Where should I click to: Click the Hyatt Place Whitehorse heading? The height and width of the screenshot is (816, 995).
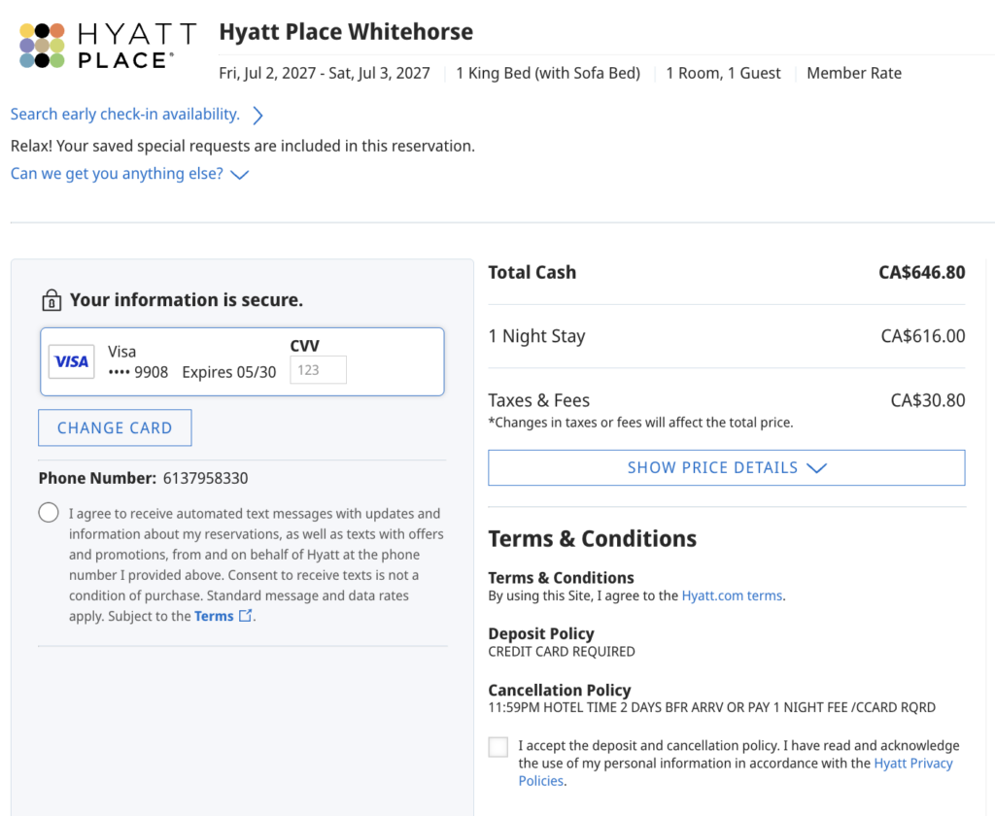click(346, 32)
